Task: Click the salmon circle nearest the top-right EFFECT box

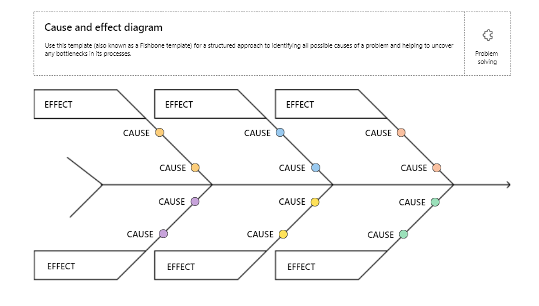Action: point(401,132)
